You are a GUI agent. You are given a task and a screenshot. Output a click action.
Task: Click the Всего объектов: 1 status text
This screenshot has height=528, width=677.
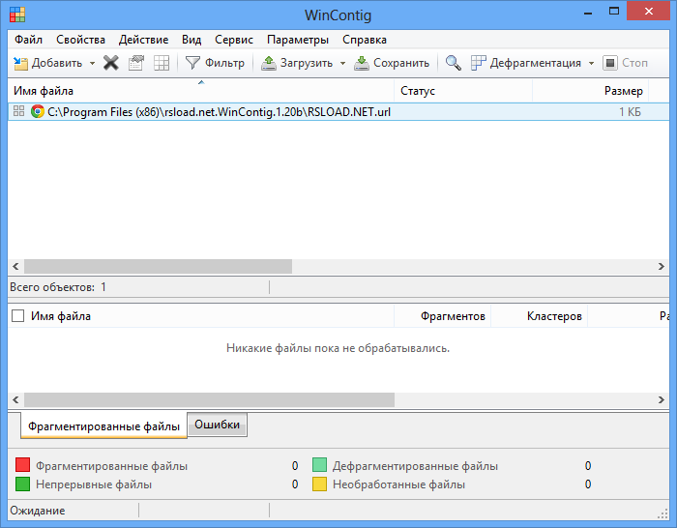[x=58, y=287]
